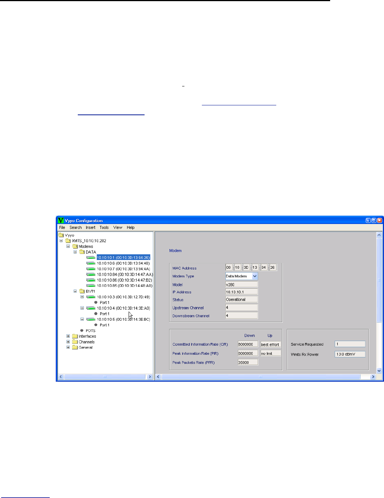Click the tree pane's right scroll arrow
384x498 pixels.
tap(150, 377)
